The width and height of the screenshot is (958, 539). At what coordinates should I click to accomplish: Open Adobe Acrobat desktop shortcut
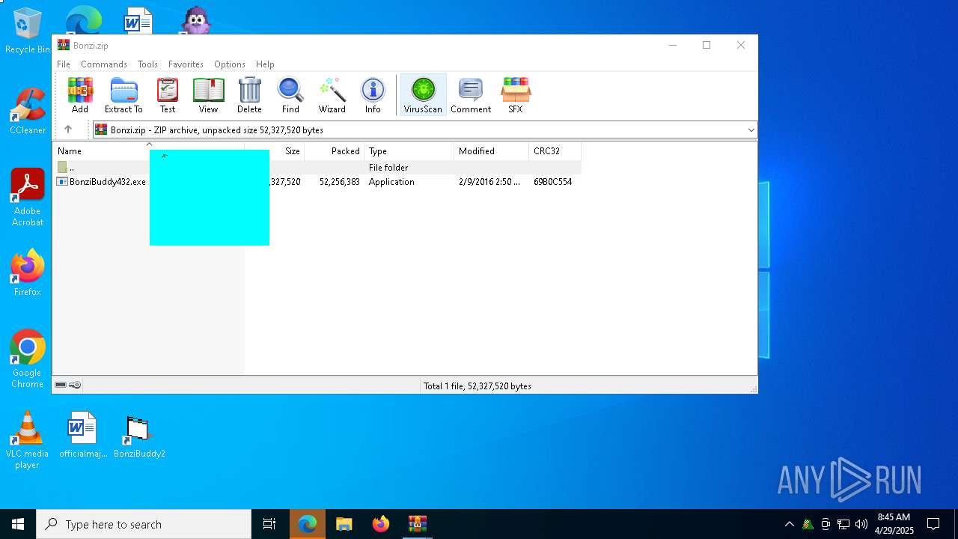tap(28, 198)
